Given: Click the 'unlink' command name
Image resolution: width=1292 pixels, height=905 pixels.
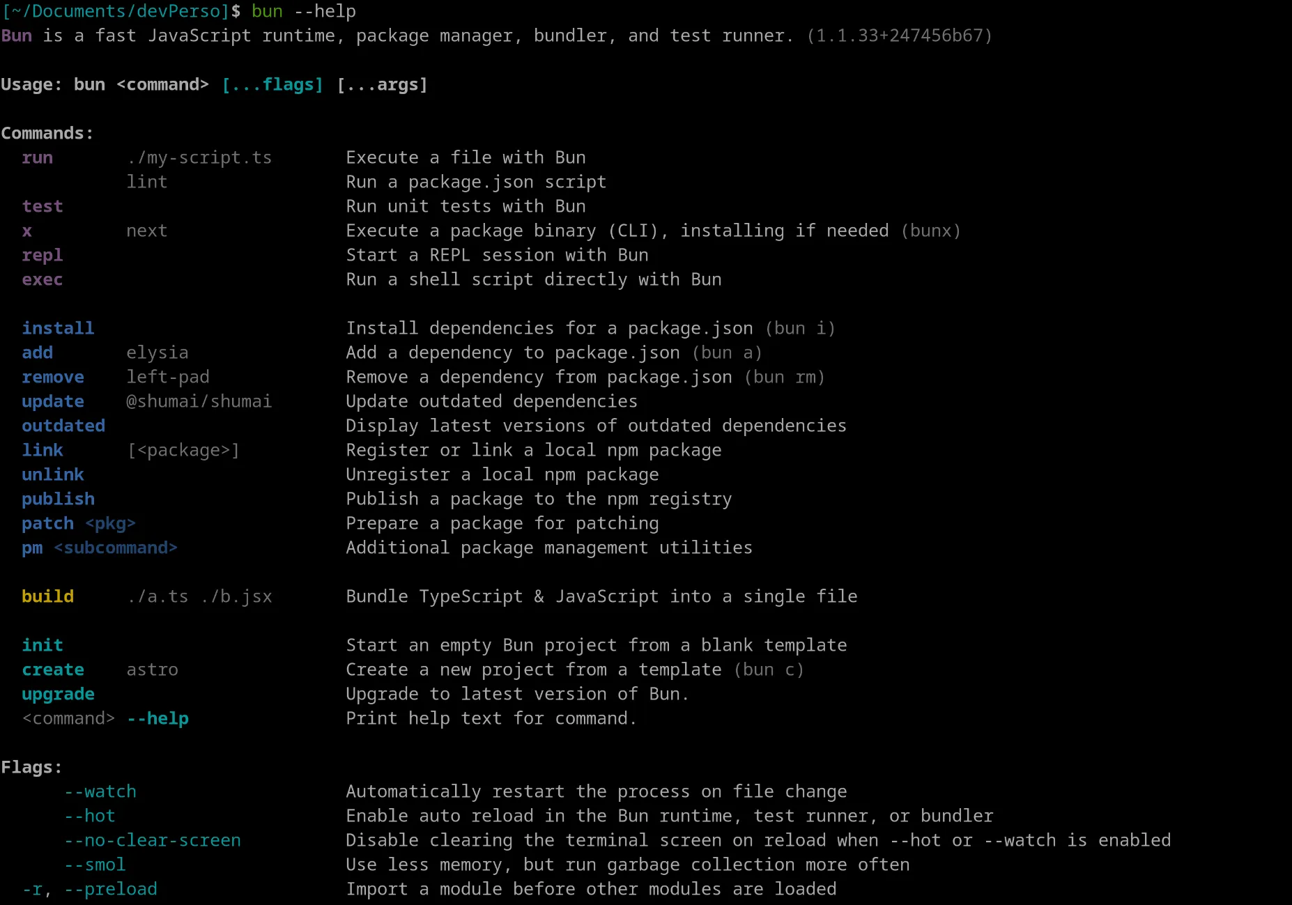Looking at the screenshot, I should 53,474.
